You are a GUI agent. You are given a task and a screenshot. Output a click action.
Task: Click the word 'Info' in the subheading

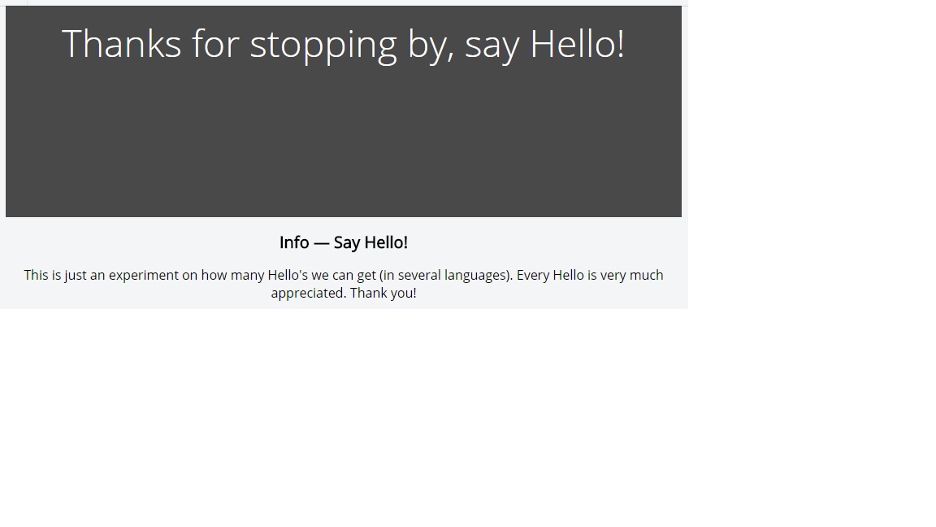pos(294,242)
